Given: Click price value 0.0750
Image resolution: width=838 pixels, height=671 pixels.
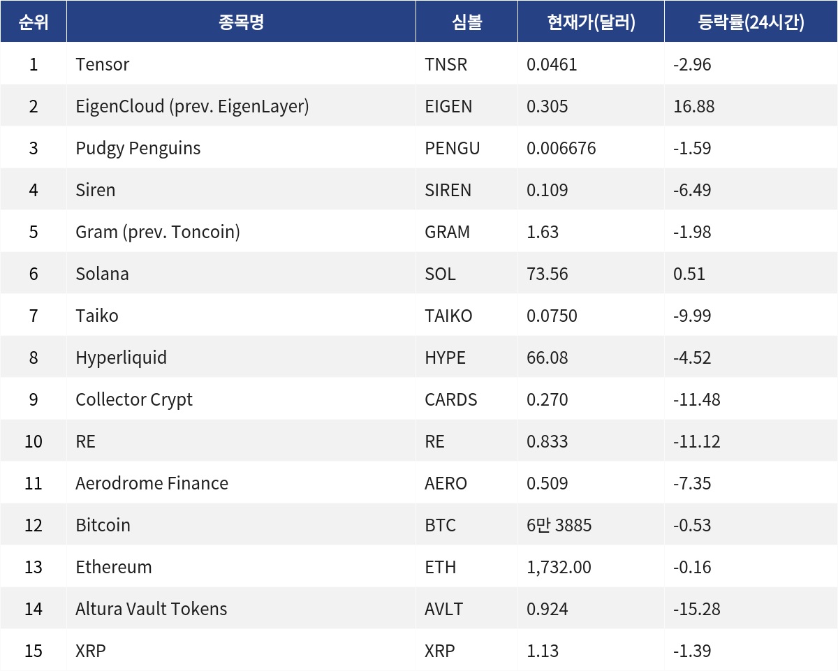Looking at the screenshot, I should click(x=552, y=316).
